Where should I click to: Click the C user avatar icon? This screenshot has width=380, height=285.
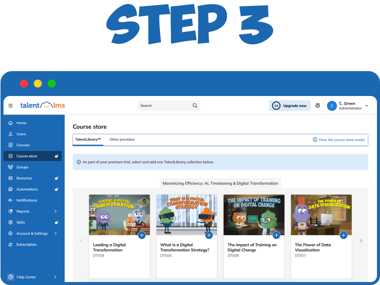pyautogui.click(x=332, y=106)
